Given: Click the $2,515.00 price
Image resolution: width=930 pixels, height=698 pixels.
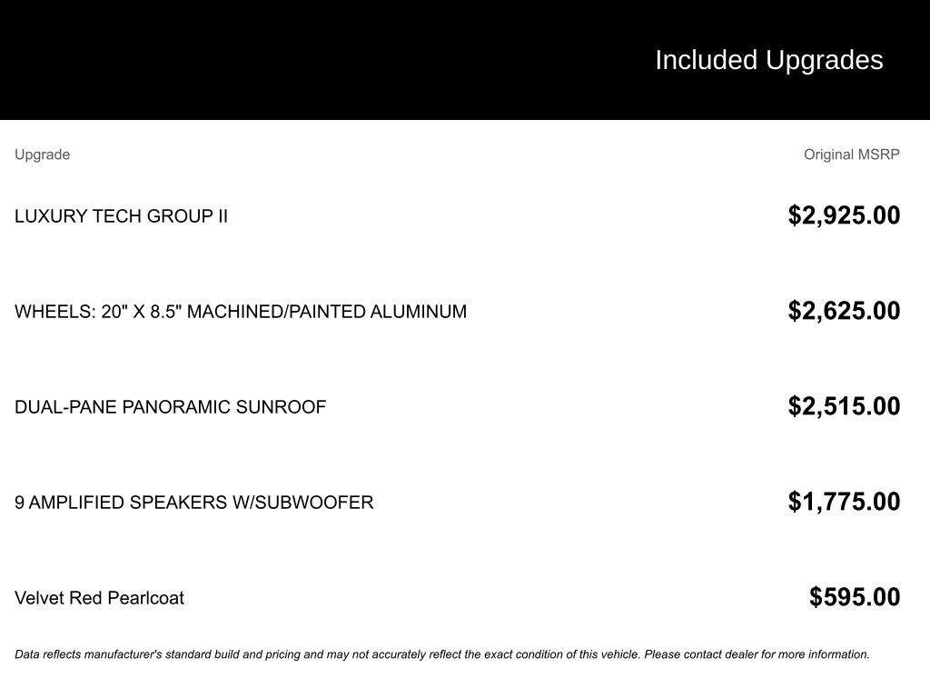Looking at the screenshot, I should point(844,406).
